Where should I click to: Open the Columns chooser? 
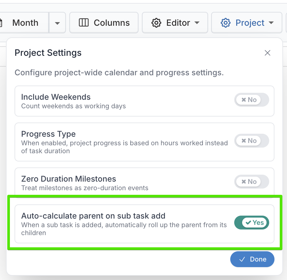[x=104, y=23]
